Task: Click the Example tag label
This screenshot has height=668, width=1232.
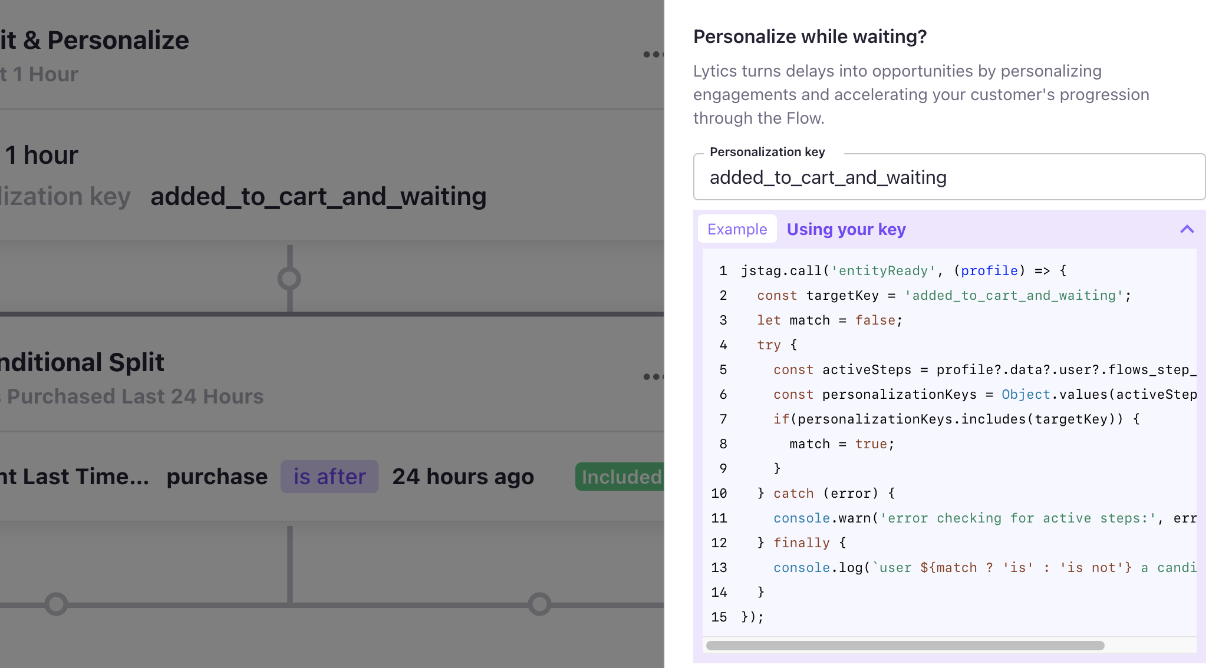Action: coord(737,229)
